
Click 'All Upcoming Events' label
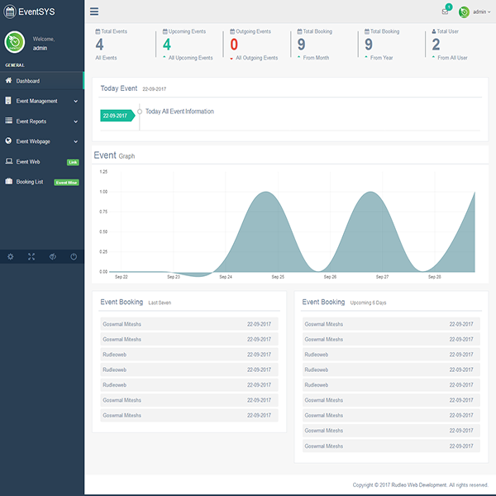pyautogui.click(x=191, y=58)
